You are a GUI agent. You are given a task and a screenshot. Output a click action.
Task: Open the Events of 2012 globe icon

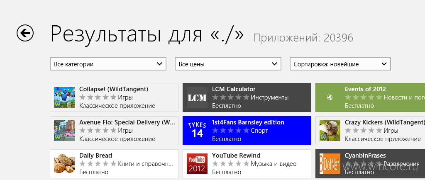pyautogui.click(x=330, y=97)
